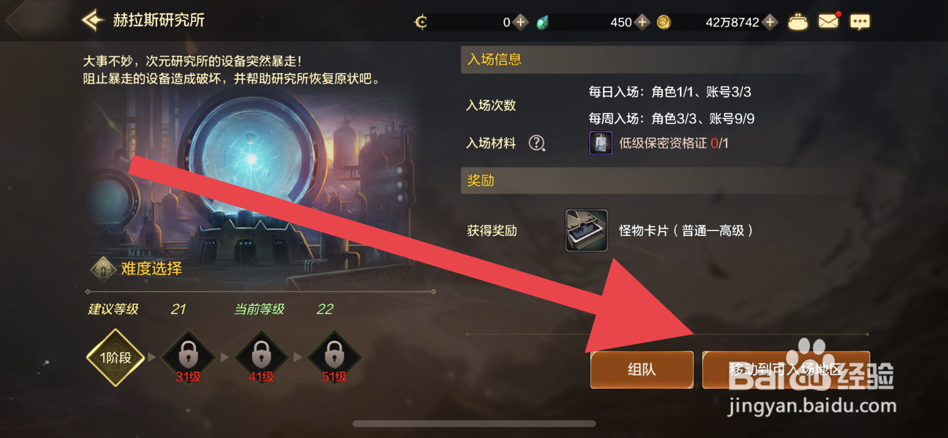
Task: Select the locked 51级 difficulty stage
Action: pos(334,357)
